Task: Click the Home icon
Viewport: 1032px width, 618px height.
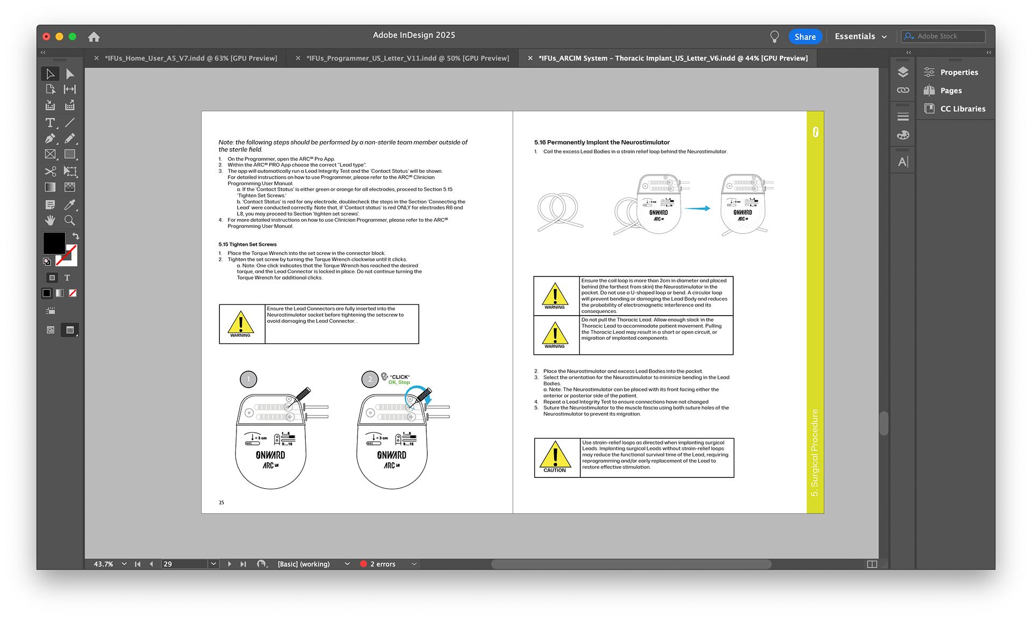Action: coord(94,37)
